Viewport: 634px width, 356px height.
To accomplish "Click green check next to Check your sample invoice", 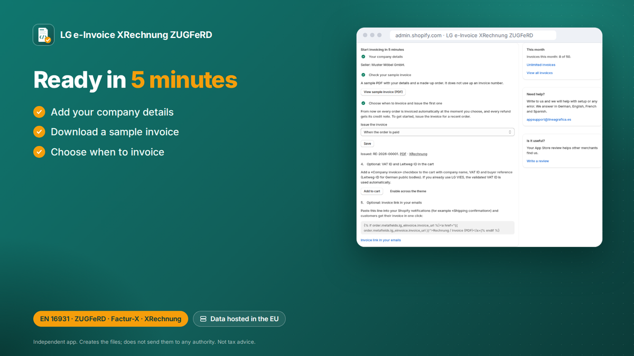I will tap(363, 75).
